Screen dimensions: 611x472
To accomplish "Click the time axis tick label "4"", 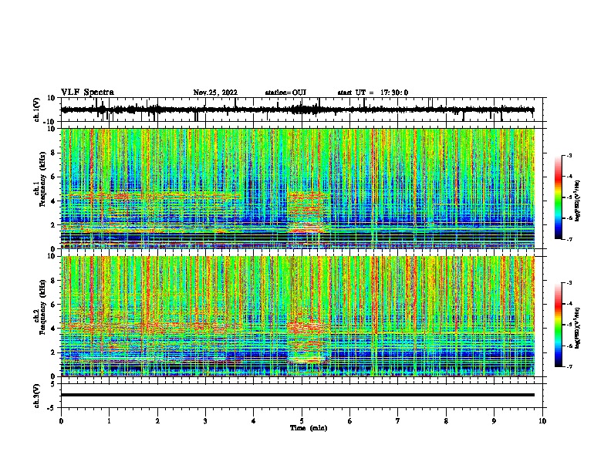I will tap(254, 421).
